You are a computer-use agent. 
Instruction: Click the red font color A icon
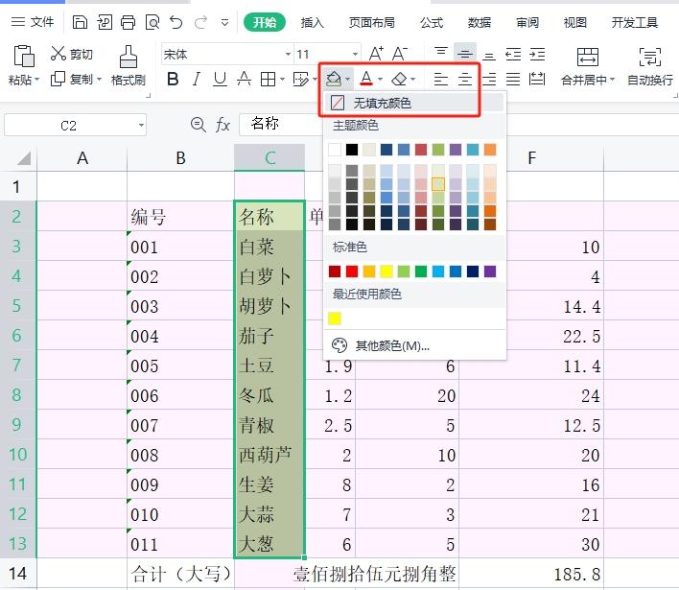click(x=366, y=79)
